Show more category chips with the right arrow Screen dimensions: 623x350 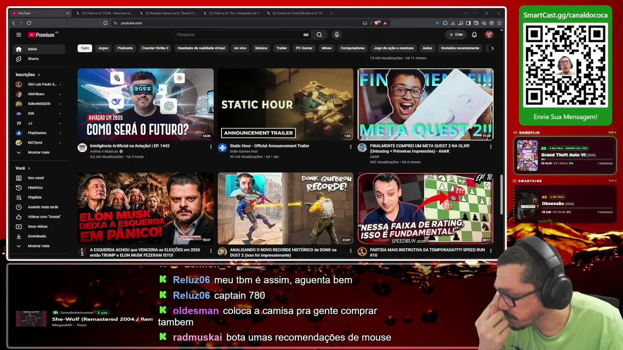tap(492, 48)
